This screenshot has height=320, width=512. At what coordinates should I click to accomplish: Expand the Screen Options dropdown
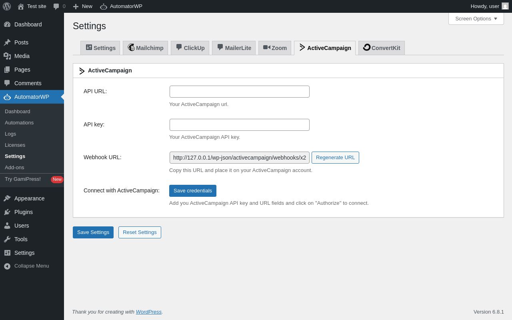pyautogui.click(x=476, y=18)
